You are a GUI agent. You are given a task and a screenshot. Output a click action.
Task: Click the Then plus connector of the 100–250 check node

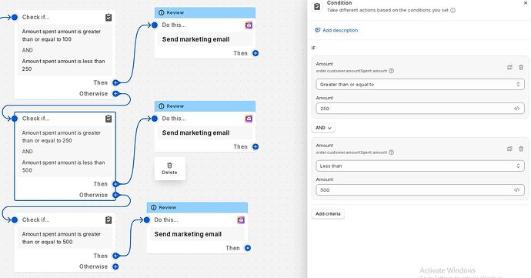click(x=115, y=82)
